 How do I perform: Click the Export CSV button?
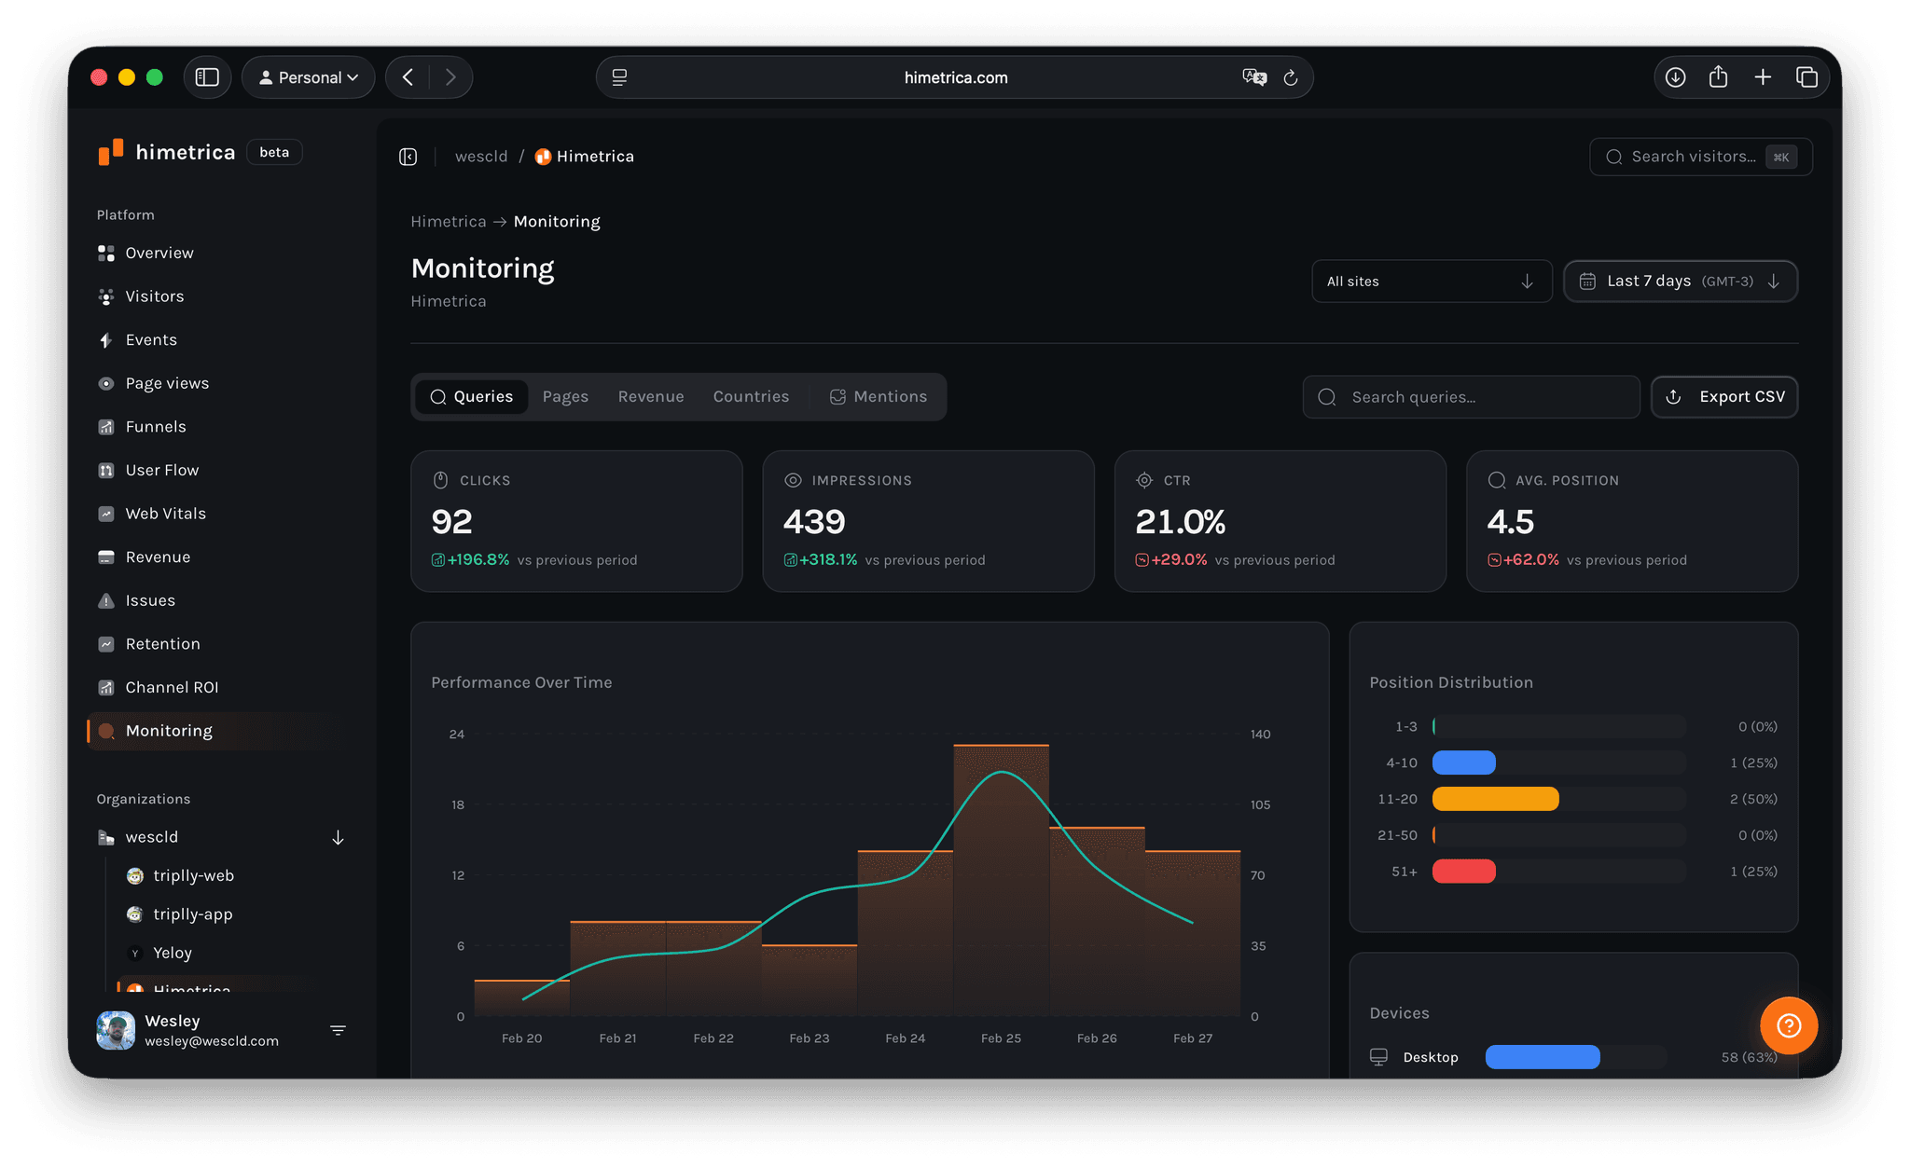pos(1724,397)
